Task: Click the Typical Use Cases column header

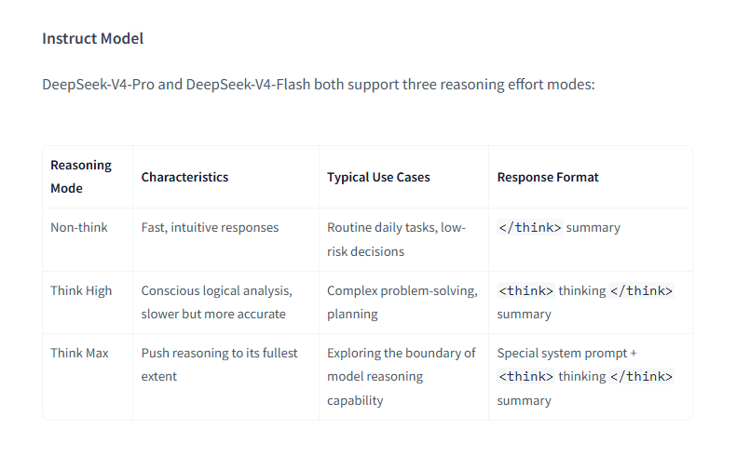Action: click(x=378, y=177)
